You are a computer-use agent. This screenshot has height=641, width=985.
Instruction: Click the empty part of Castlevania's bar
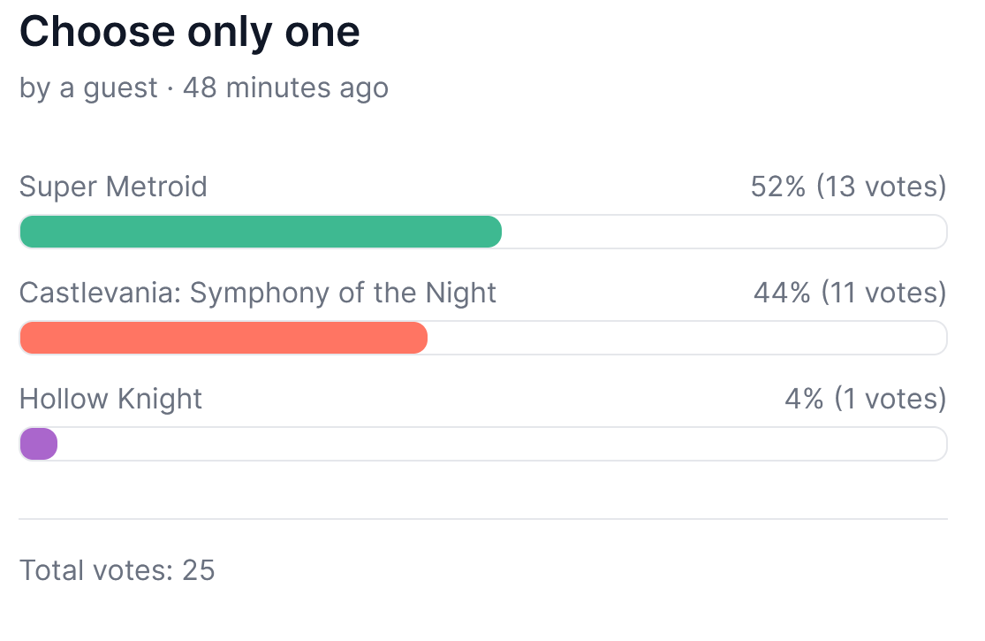click(x=687, y=338)
